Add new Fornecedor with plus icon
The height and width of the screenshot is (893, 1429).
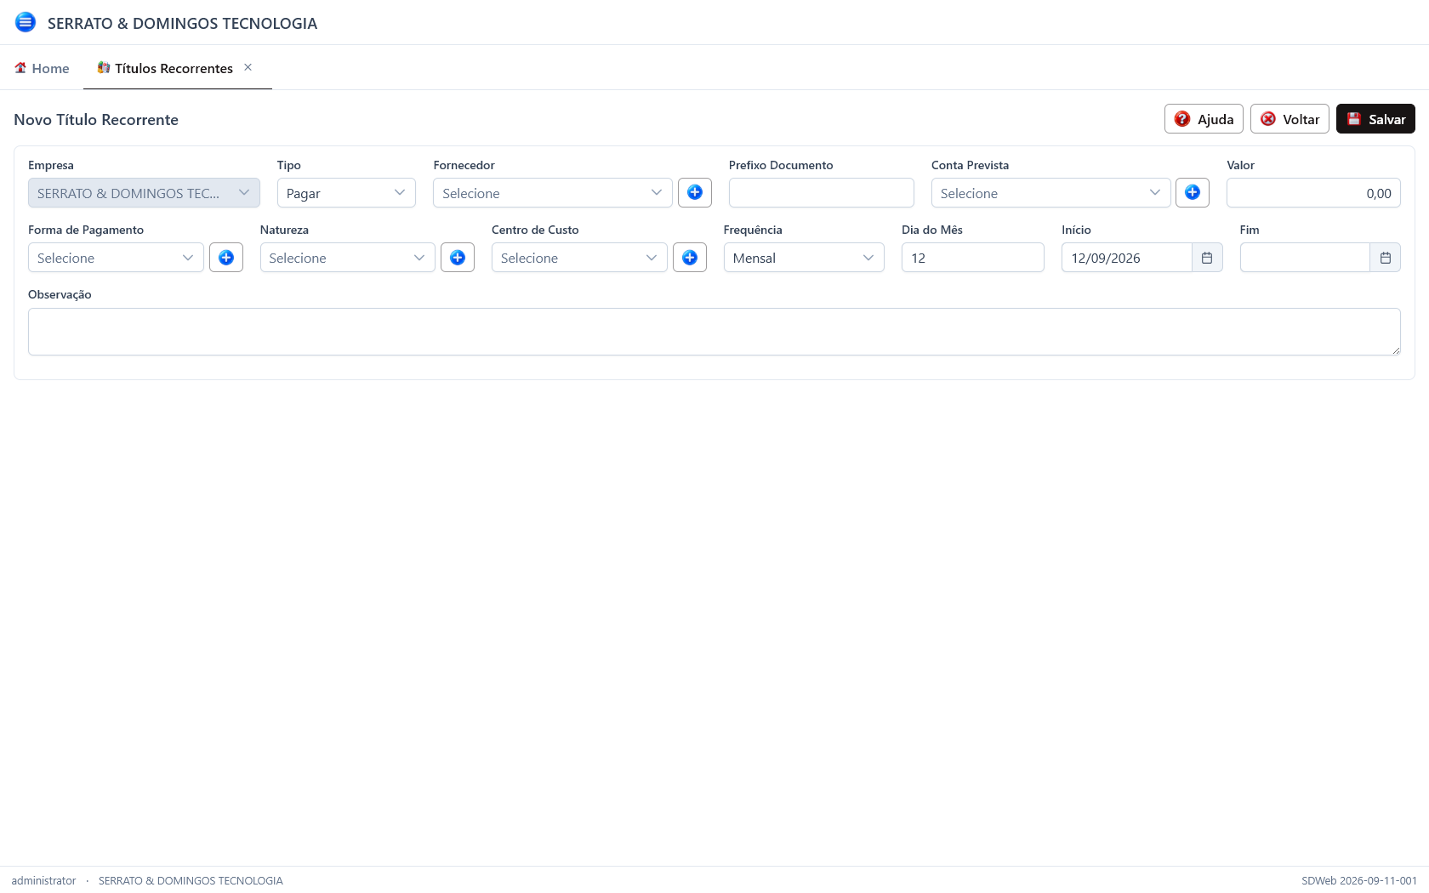(695, 192)
